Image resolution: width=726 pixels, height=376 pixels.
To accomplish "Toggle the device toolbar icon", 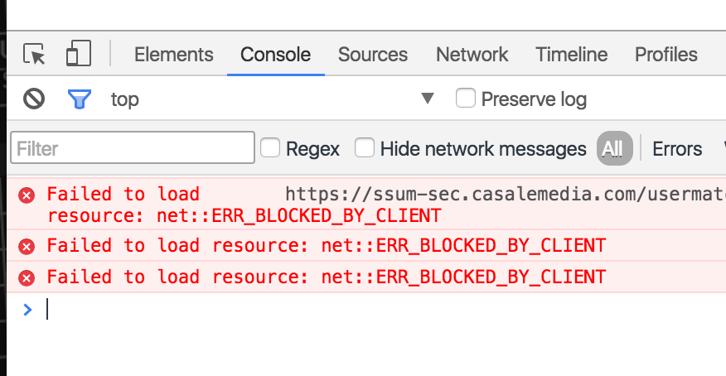I will (79, 53).
